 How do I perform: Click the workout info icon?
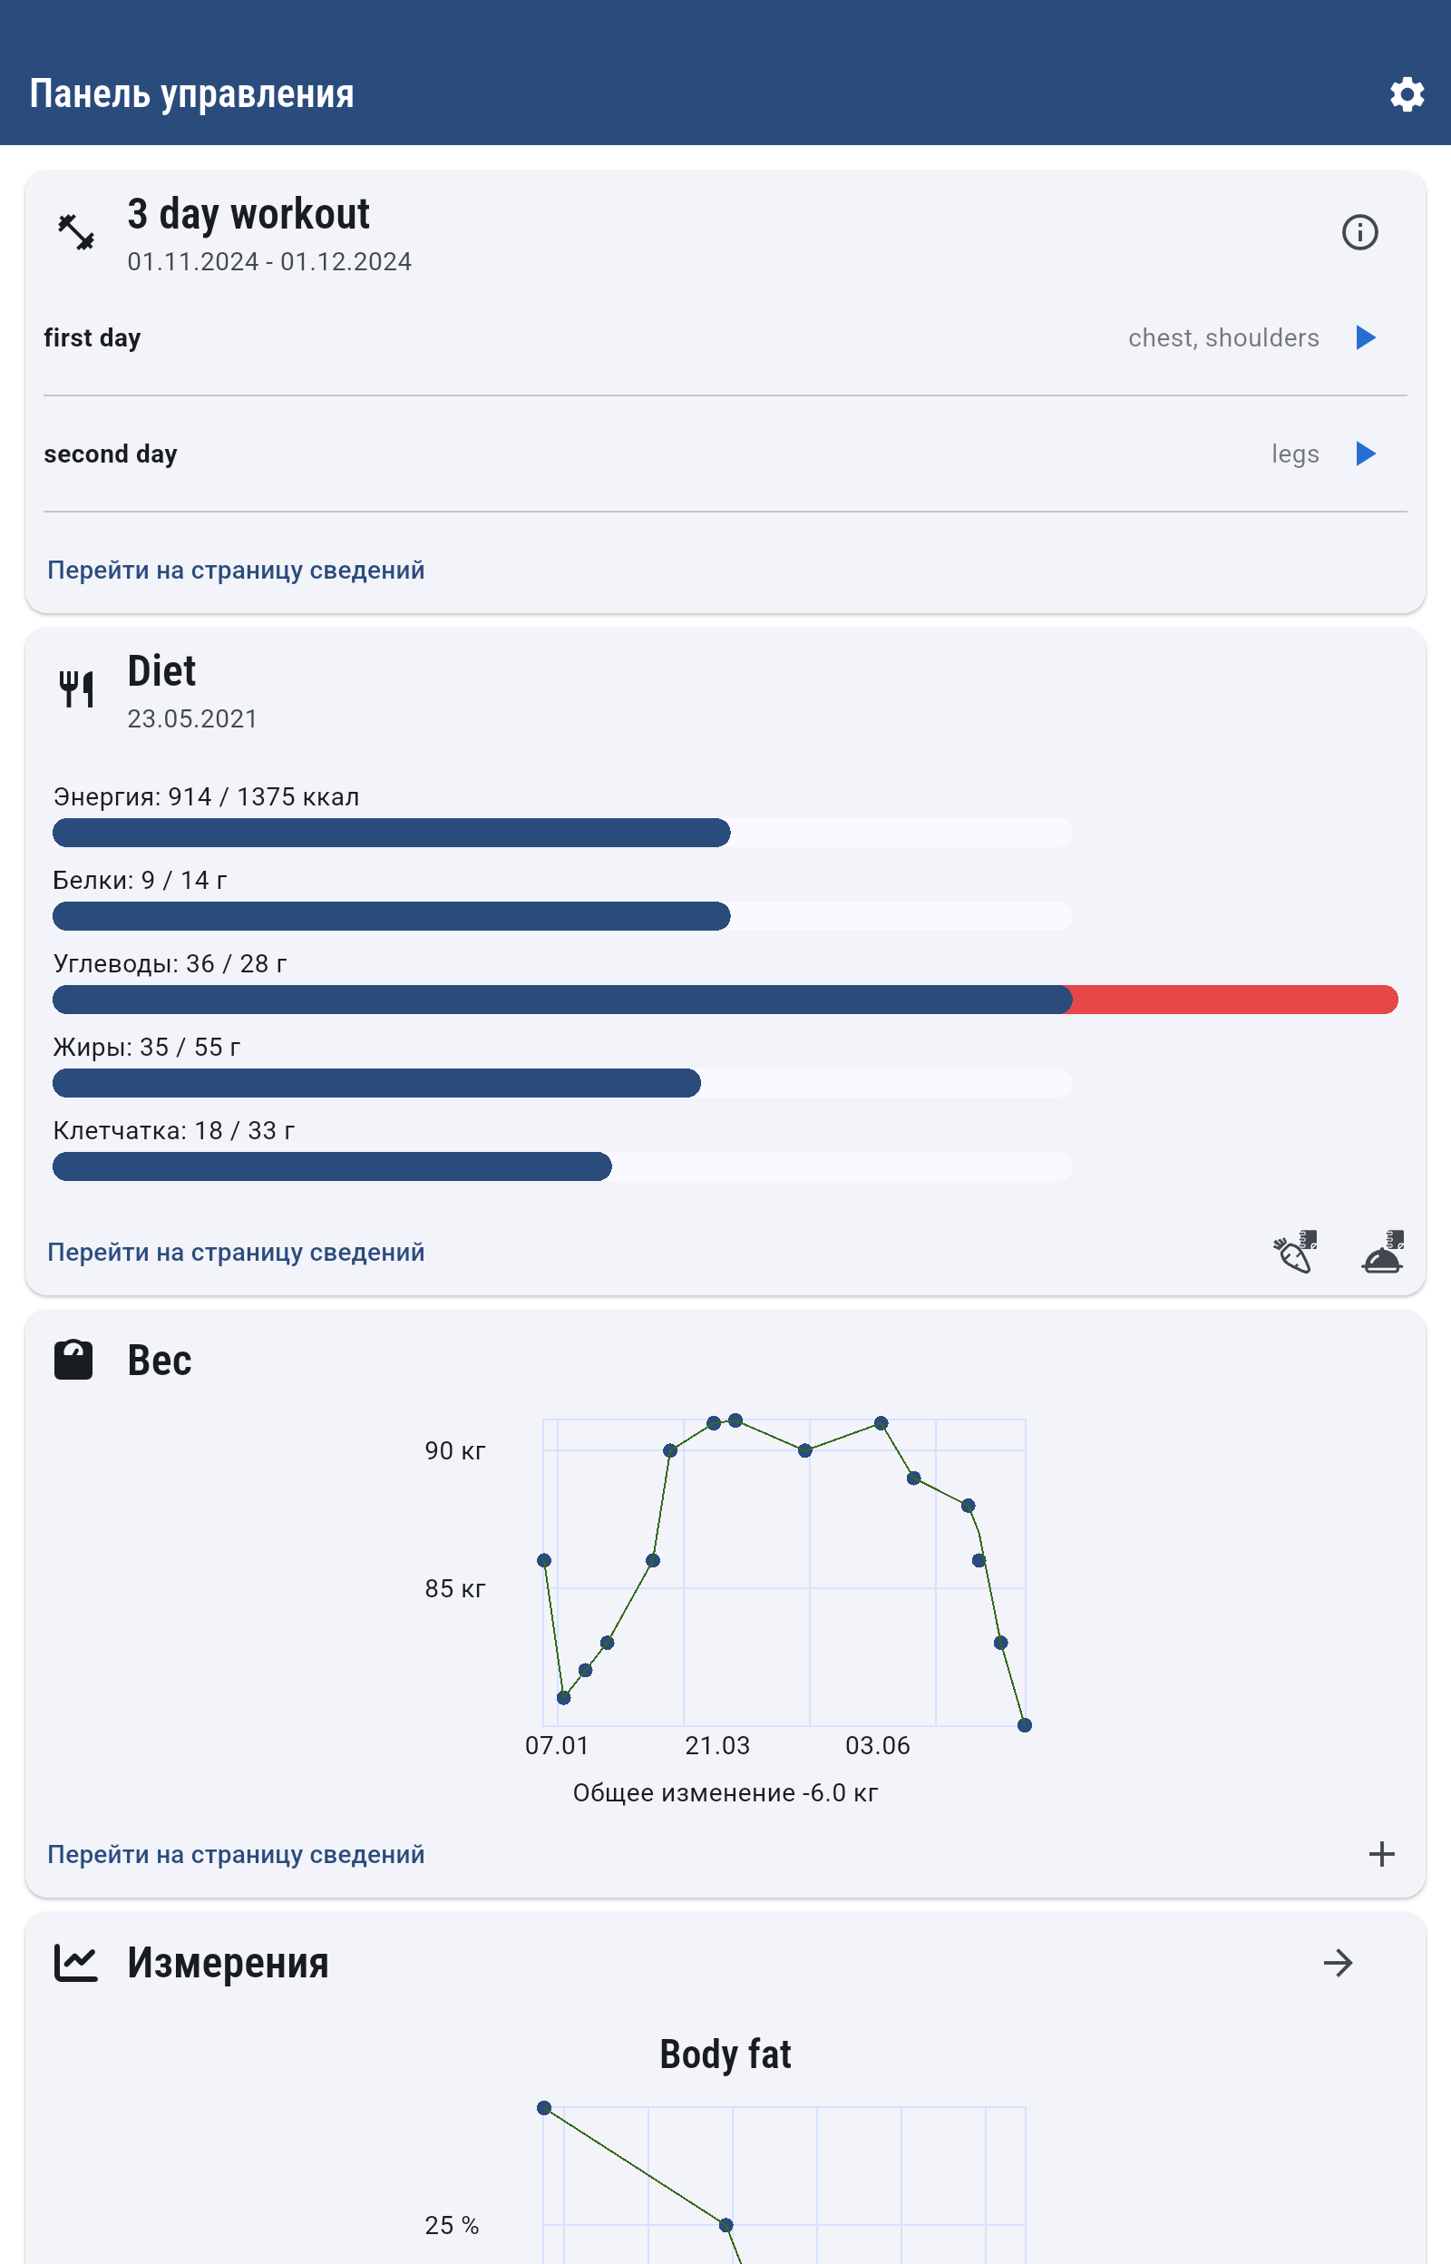pos(1358,232)
